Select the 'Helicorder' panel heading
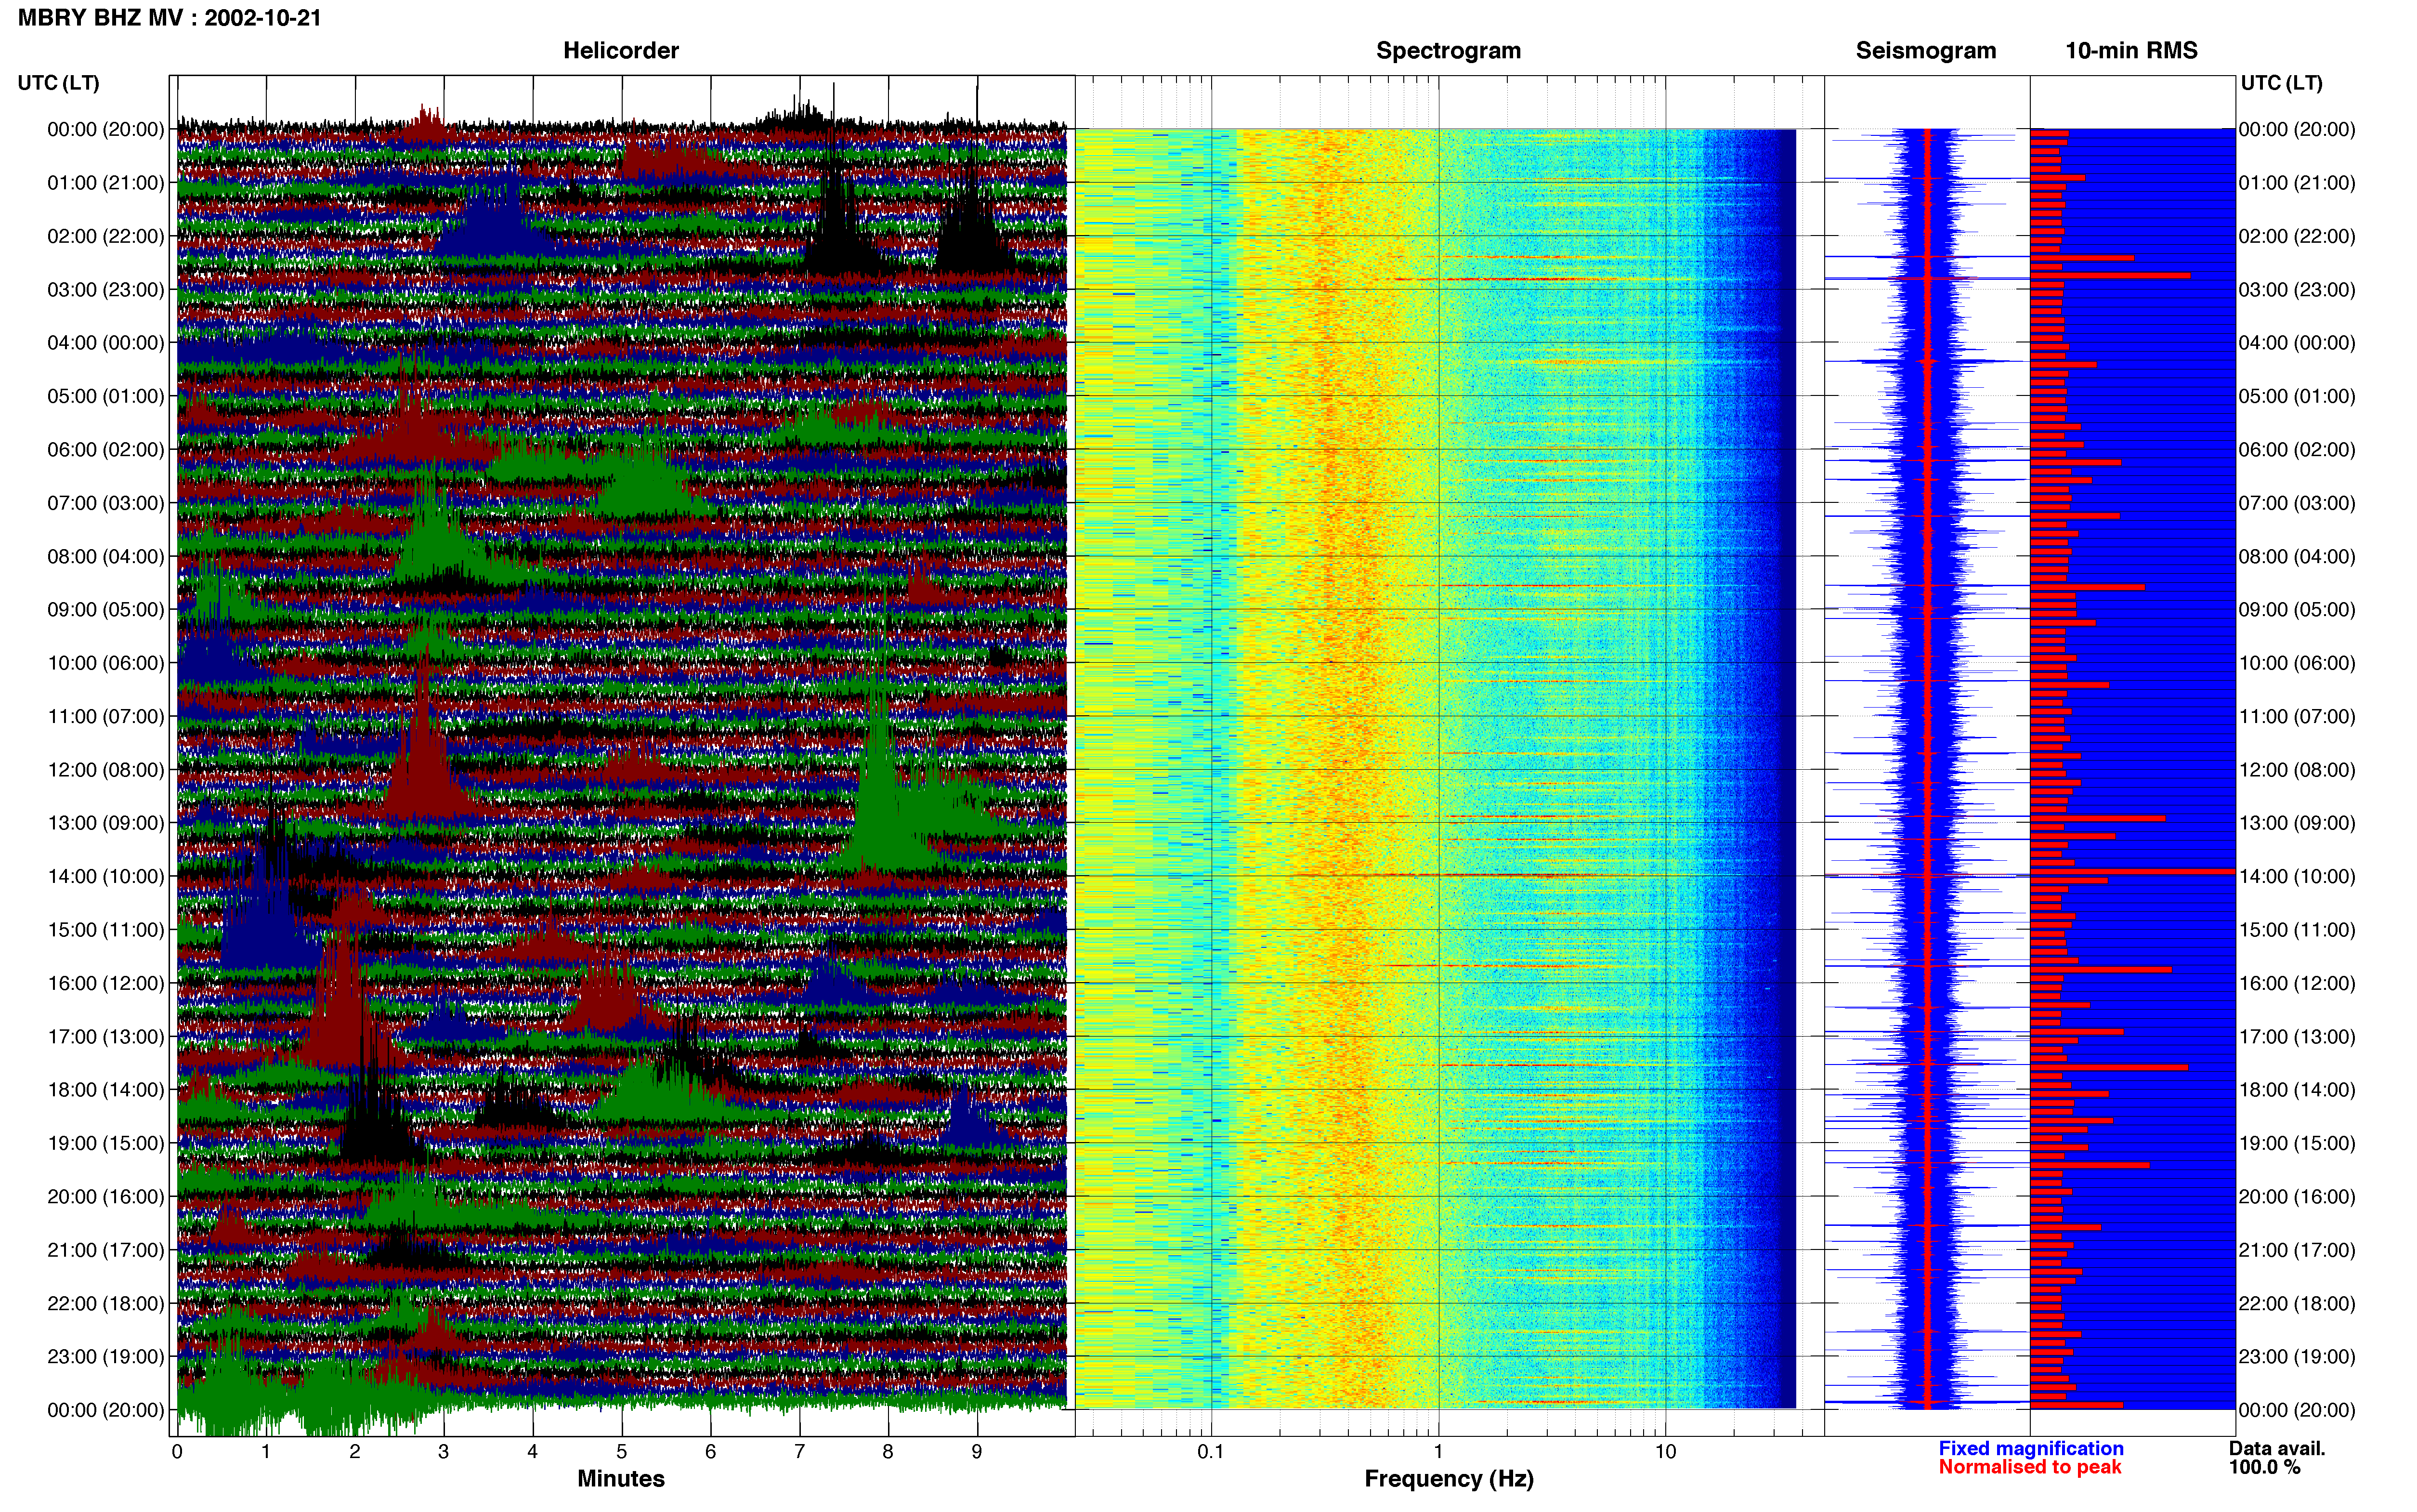 (x=621, y=50)
